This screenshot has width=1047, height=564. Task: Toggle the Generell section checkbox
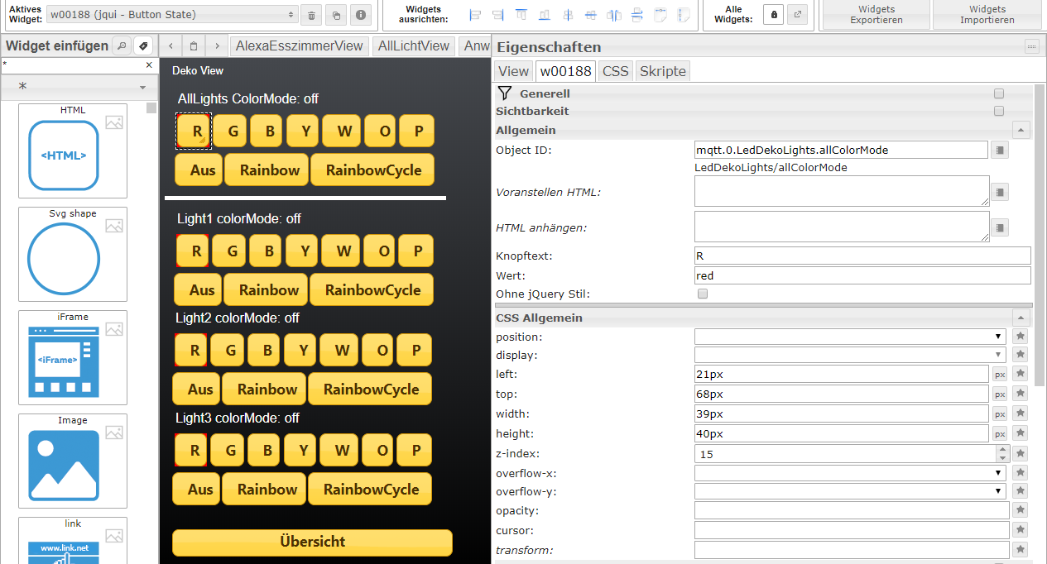pos(999,93)
